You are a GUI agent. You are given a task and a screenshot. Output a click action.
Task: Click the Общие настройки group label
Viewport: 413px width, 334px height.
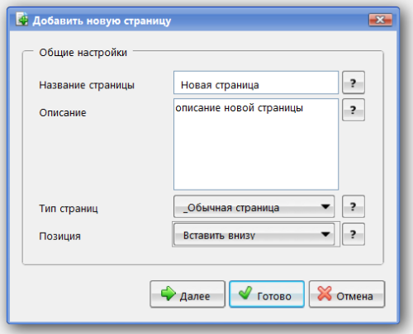(x=83, y=52)
